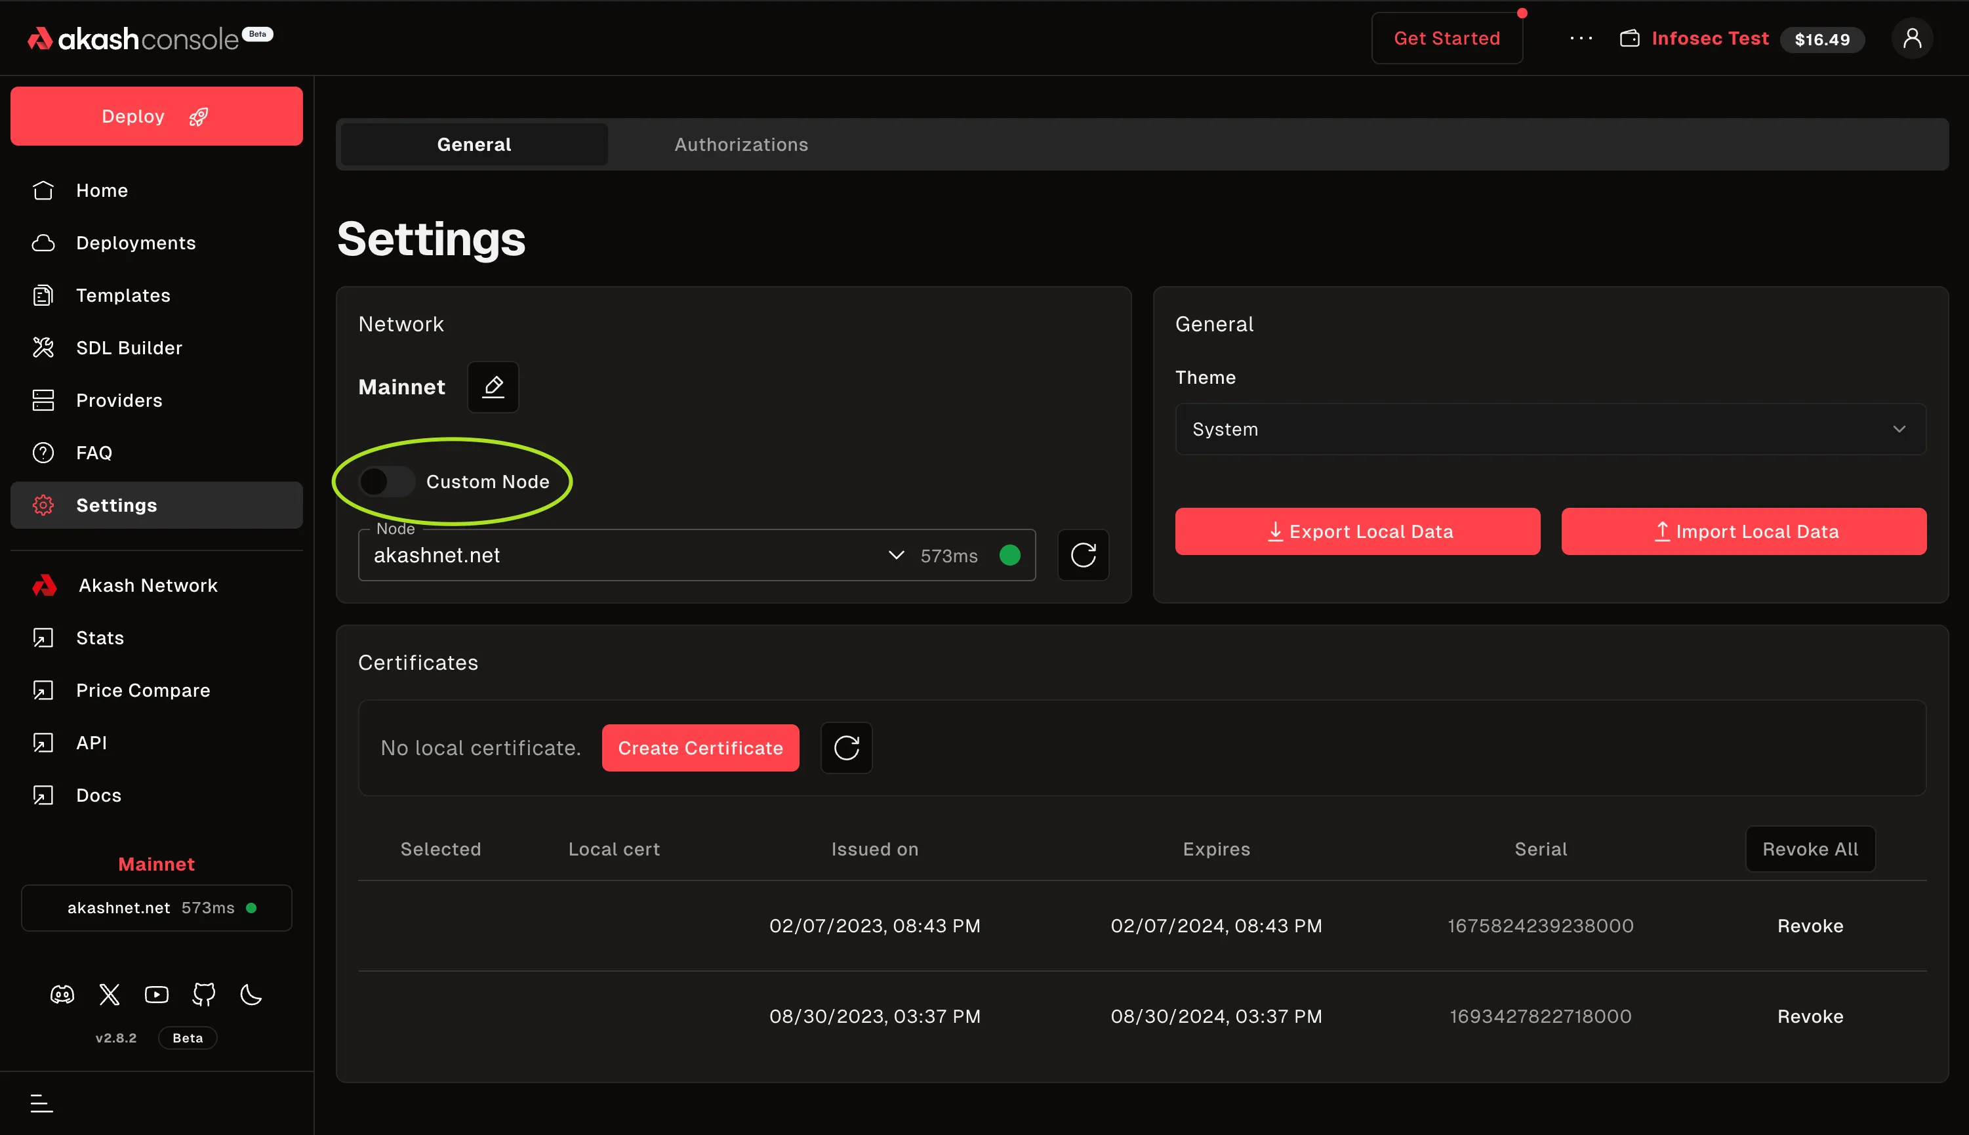Open the X (Twitter) icon link
The image size is (1969, 1135).
tap(110, 995)
